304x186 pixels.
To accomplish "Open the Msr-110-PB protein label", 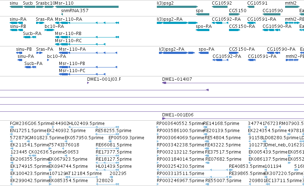I will pos(72,64).
